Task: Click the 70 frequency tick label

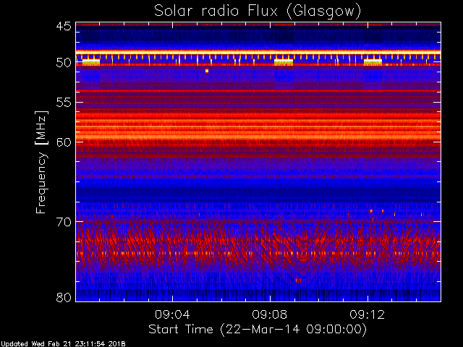Action: (x=64, y=222)
